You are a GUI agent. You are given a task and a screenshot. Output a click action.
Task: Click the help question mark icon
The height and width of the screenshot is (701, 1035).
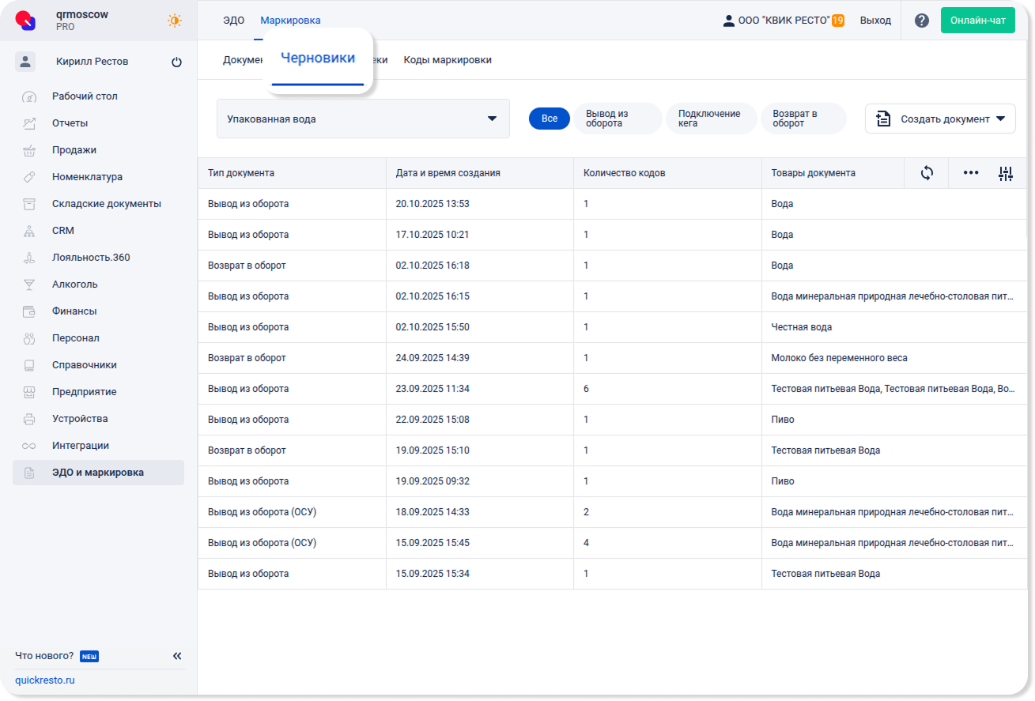click(x=921, y=21)
